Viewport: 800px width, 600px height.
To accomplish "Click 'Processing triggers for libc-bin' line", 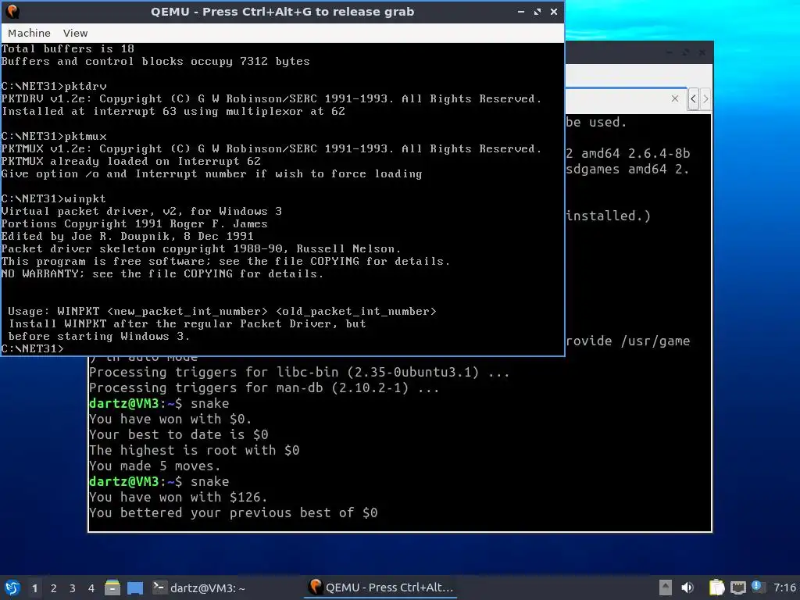I will (x=299, y=372).
